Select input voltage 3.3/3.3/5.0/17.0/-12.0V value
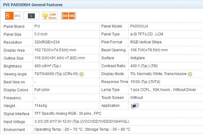This screenshot has width=203, height=134. pos(82,121)
